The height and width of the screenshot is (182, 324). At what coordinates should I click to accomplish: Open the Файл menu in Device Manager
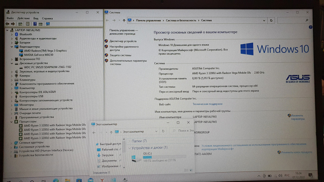10,18
